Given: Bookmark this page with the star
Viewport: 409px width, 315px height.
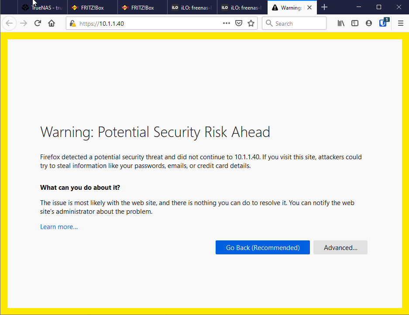Looking at the screenshot, I should click(x=251, y=24).
